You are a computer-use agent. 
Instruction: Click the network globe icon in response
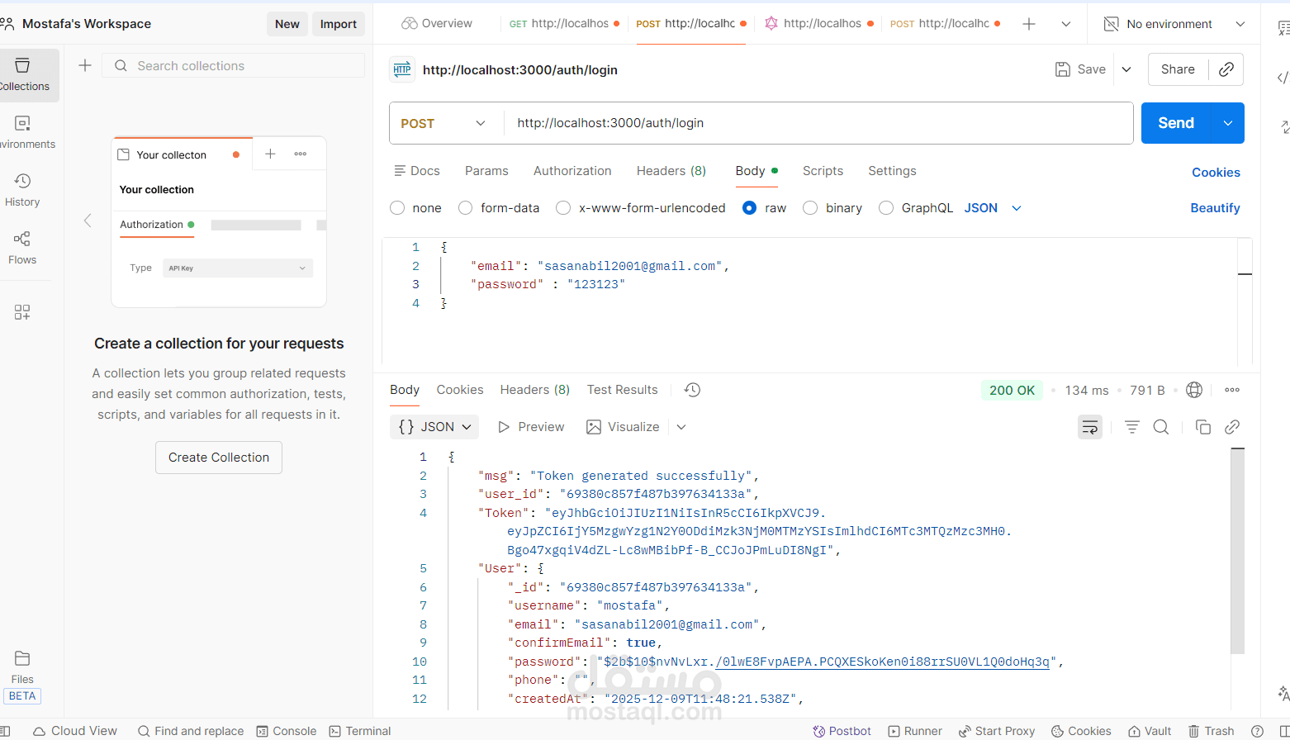(1194, 390)
